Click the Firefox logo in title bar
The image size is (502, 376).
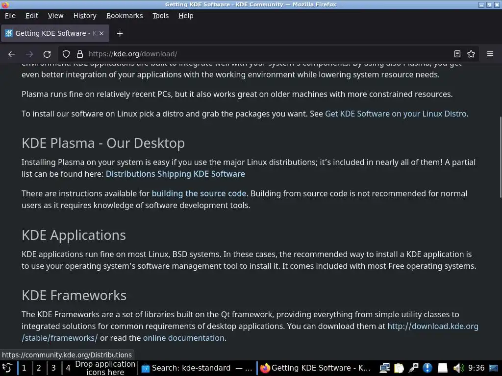pos(5,4)
